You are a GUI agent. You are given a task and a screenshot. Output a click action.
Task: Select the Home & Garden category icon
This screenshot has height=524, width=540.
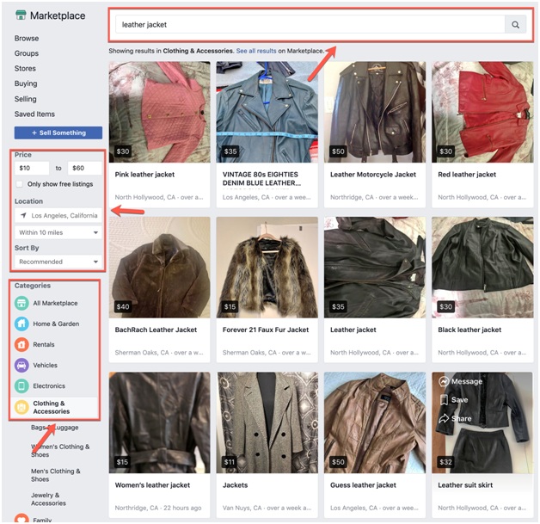(21, 324)
